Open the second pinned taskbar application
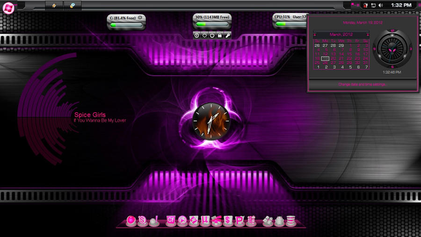421x237 pixels. (73, 5)
